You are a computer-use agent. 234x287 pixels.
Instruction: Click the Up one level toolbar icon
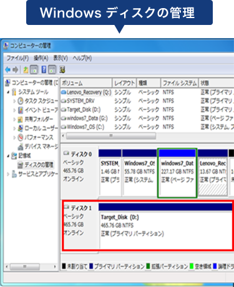point(26,70)
